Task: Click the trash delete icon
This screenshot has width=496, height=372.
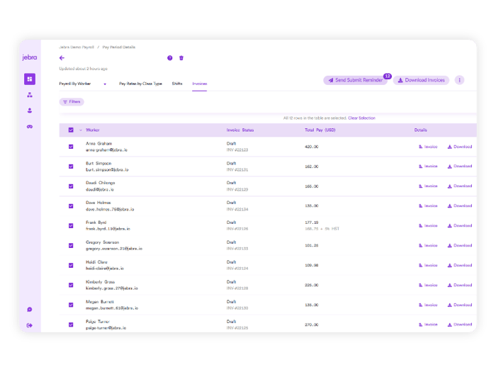Action: coord(181,58)
